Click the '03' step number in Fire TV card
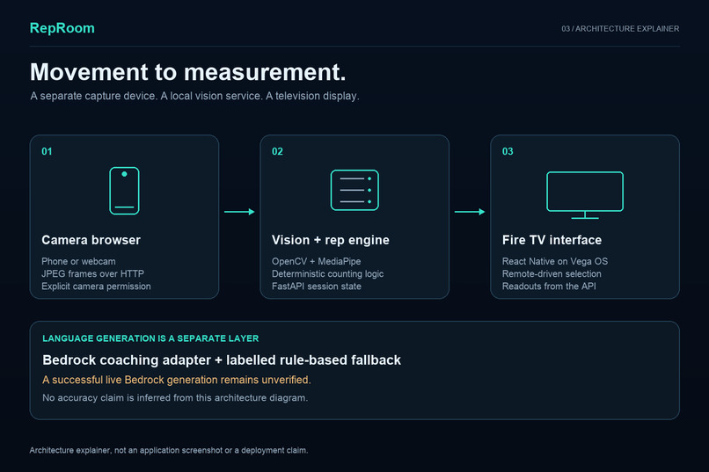This screenshot has width=709, height=472. pyautogui.click(x=508, y=151)
